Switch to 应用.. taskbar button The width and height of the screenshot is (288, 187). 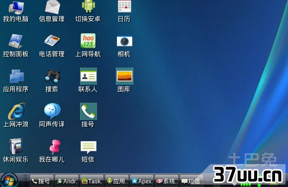(x=116, y=181)
